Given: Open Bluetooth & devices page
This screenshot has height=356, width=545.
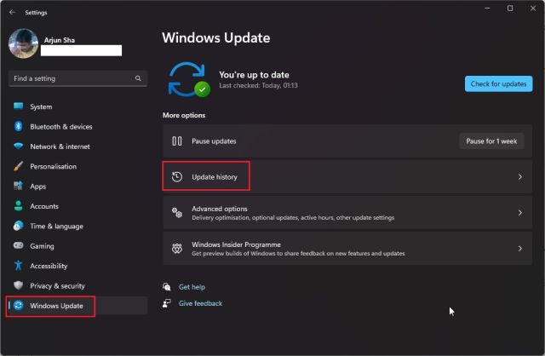Looking at the screenshot, I should tap(77, 127).
